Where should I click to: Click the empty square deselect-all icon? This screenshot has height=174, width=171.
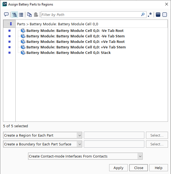click(165, 15)
